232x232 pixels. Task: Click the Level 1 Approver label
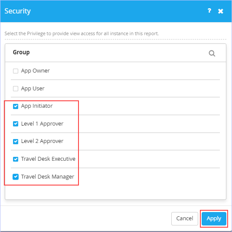(x=42, y=124)
